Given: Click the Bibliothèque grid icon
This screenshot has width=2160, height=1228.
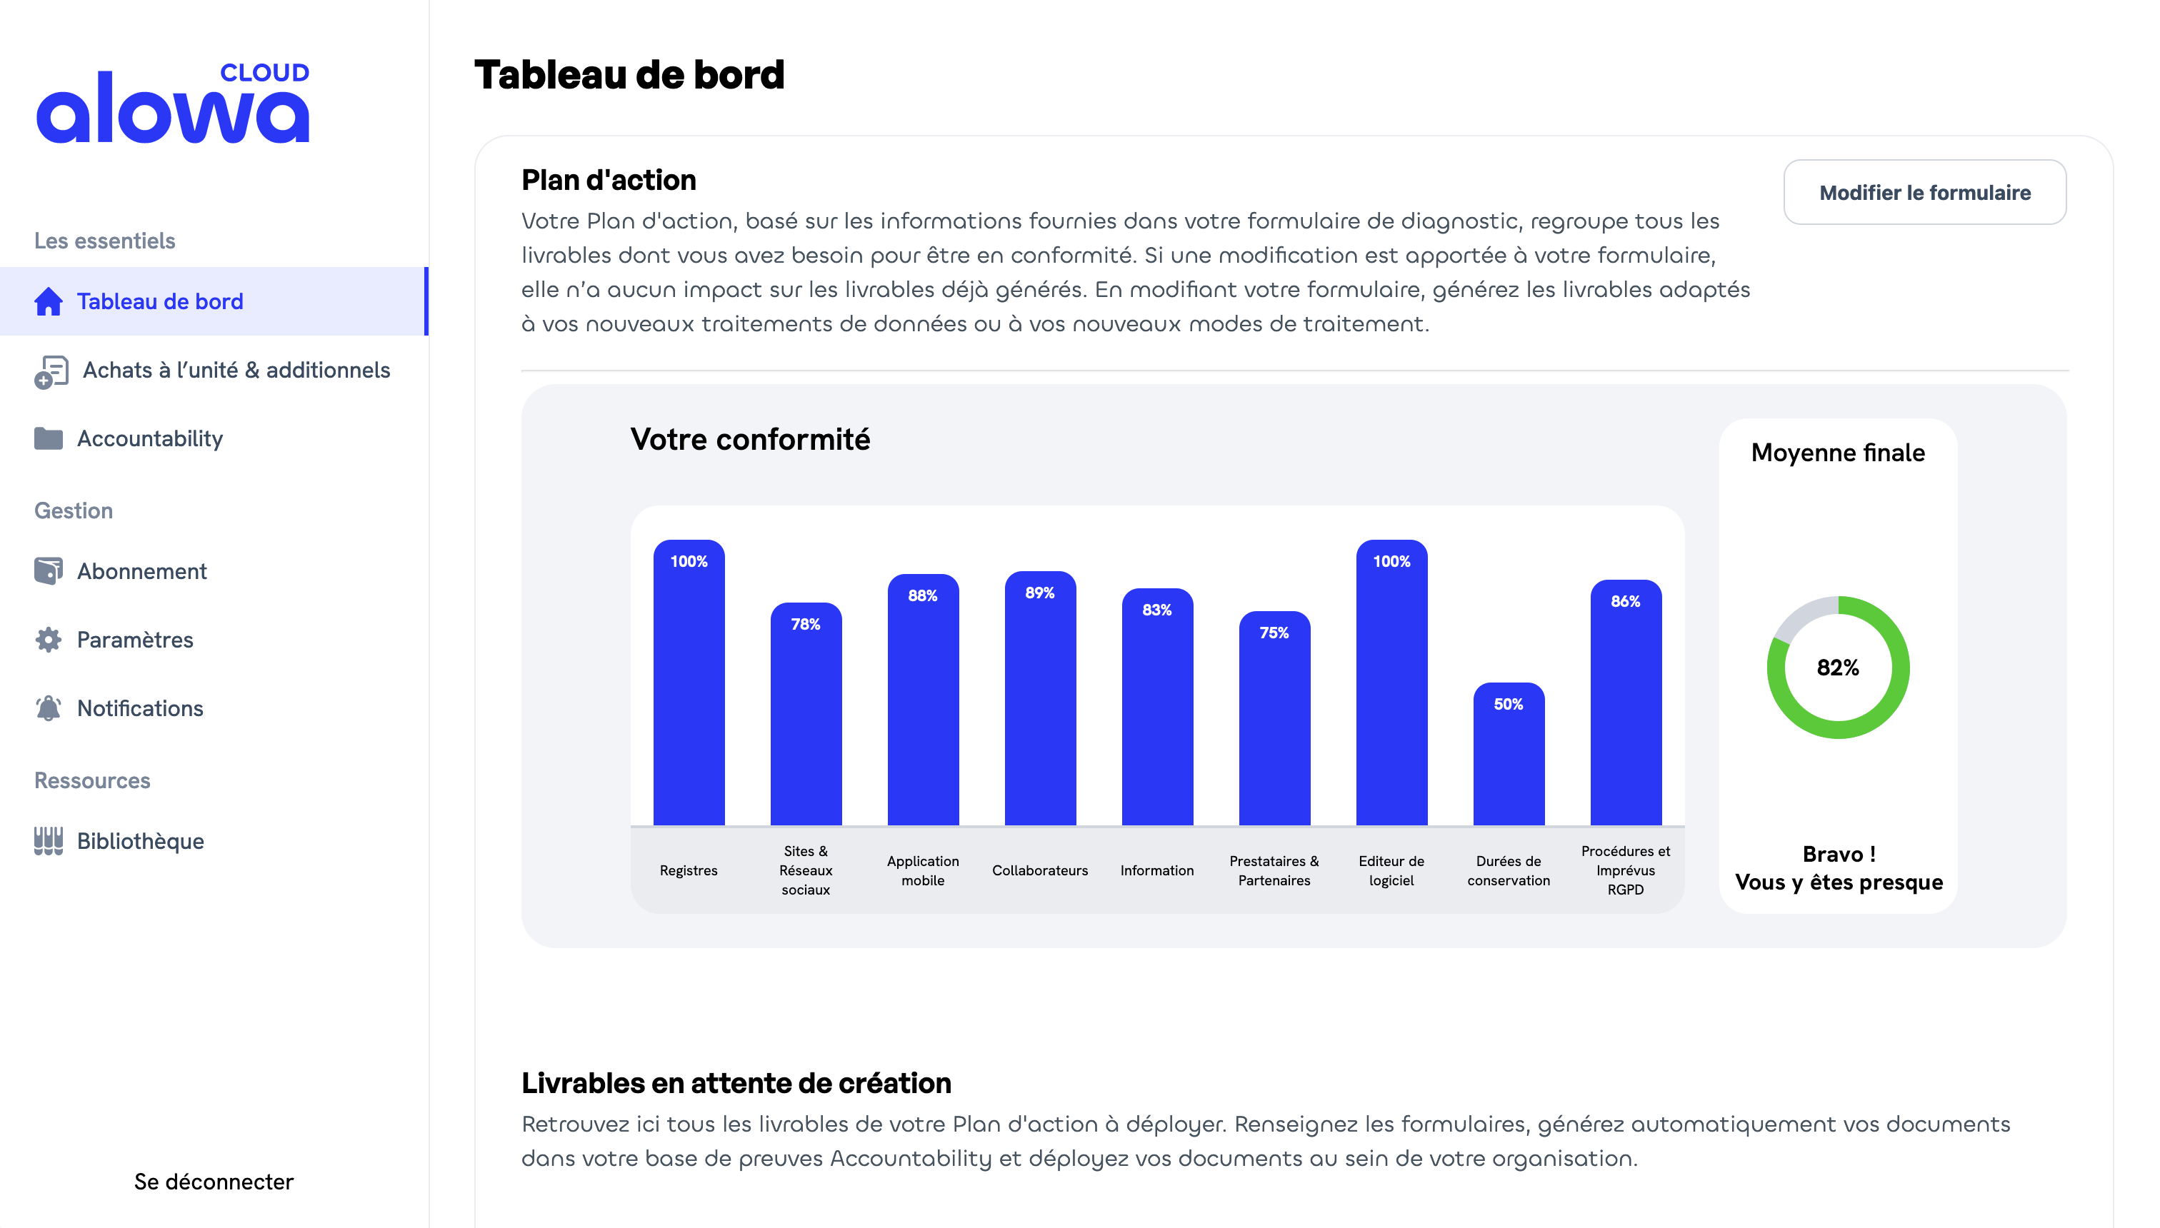Looking at the screenshot, I should 49,841.
